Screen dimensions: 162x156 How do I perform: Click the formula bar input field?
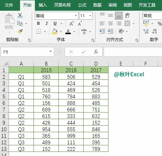pos(133,52)
